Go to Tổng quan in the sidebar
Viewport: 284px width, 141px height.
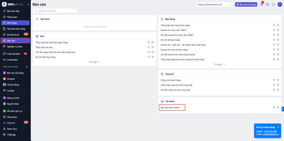pyautogui.click(x=12, y=17)
